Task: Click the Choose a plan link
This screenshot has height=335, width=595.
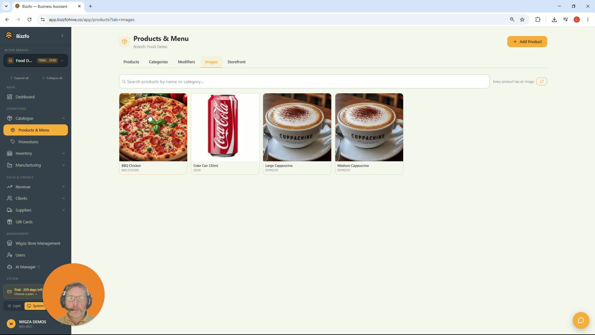Action: click(x=25, y=294)
